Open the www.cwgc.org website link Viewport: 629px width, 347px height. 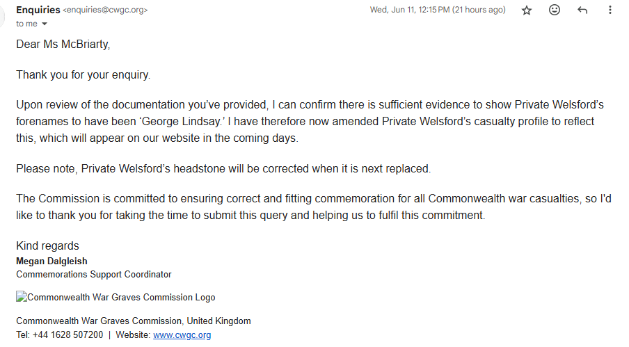point(182,335)
